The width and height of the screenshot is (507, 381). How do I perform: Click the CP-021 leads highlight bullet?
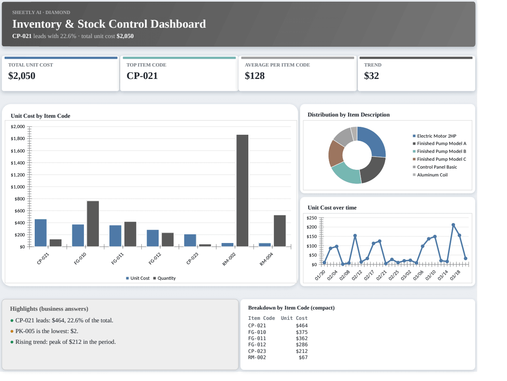click(62, 321)
